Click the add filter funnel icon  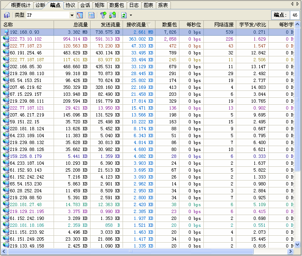tap(103, 15)
